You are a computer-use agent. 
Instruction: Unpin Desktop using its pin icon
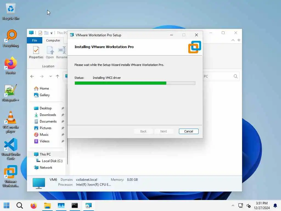(63, 108)
